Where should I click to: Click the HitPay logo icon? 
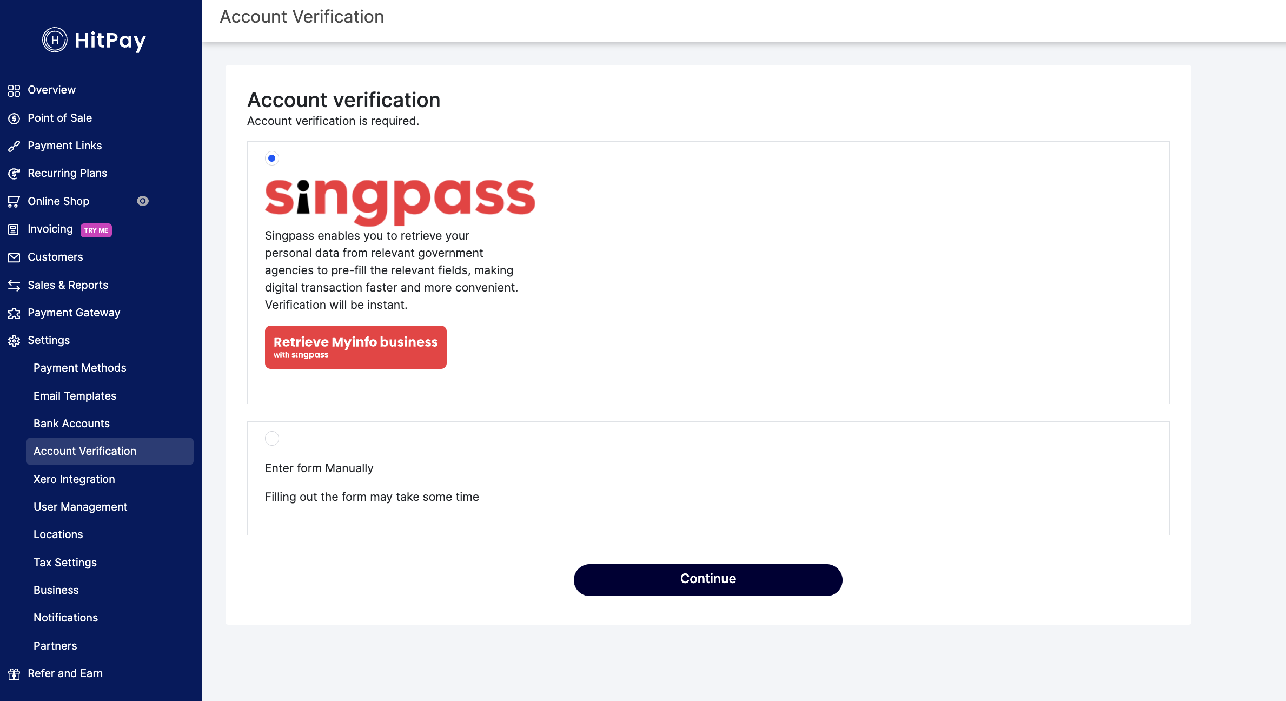tap(55, 40)
